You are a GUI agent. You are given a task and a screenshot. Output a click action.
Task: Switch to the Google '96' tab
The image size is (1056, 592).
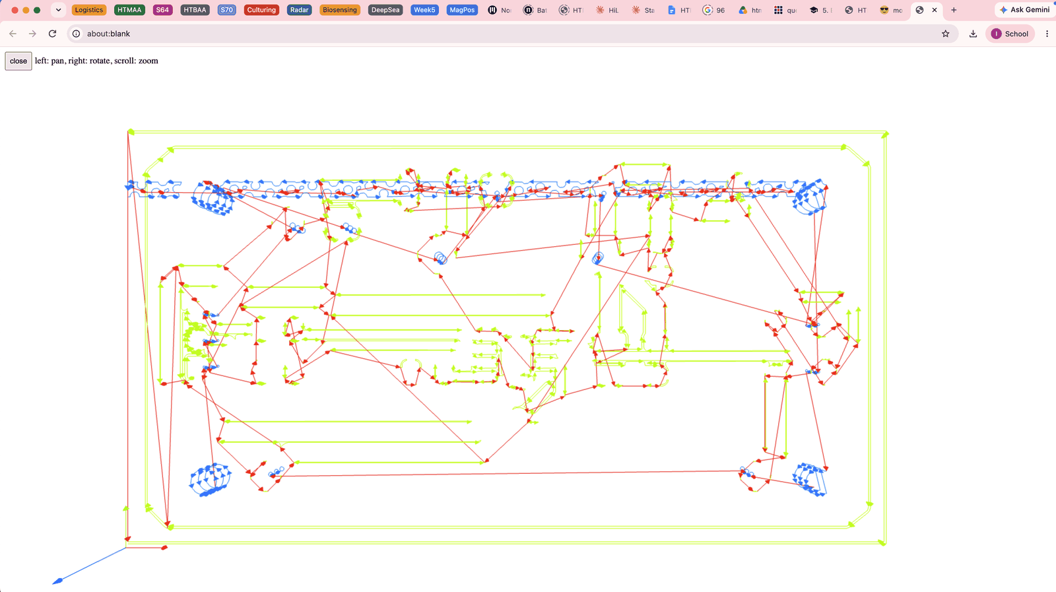point(713,10)
